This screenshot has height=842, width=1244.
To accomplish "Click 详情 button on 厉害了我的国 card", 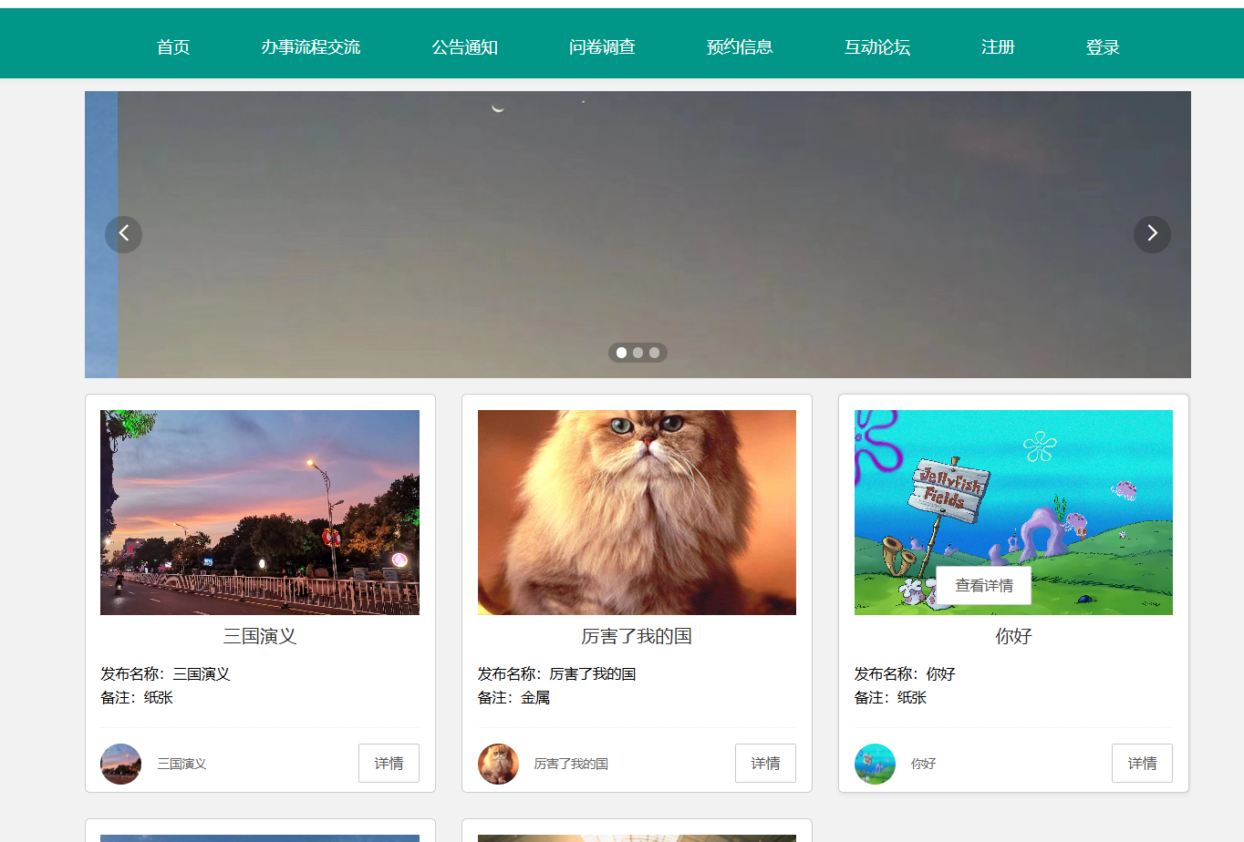I will tap(765, 764).
